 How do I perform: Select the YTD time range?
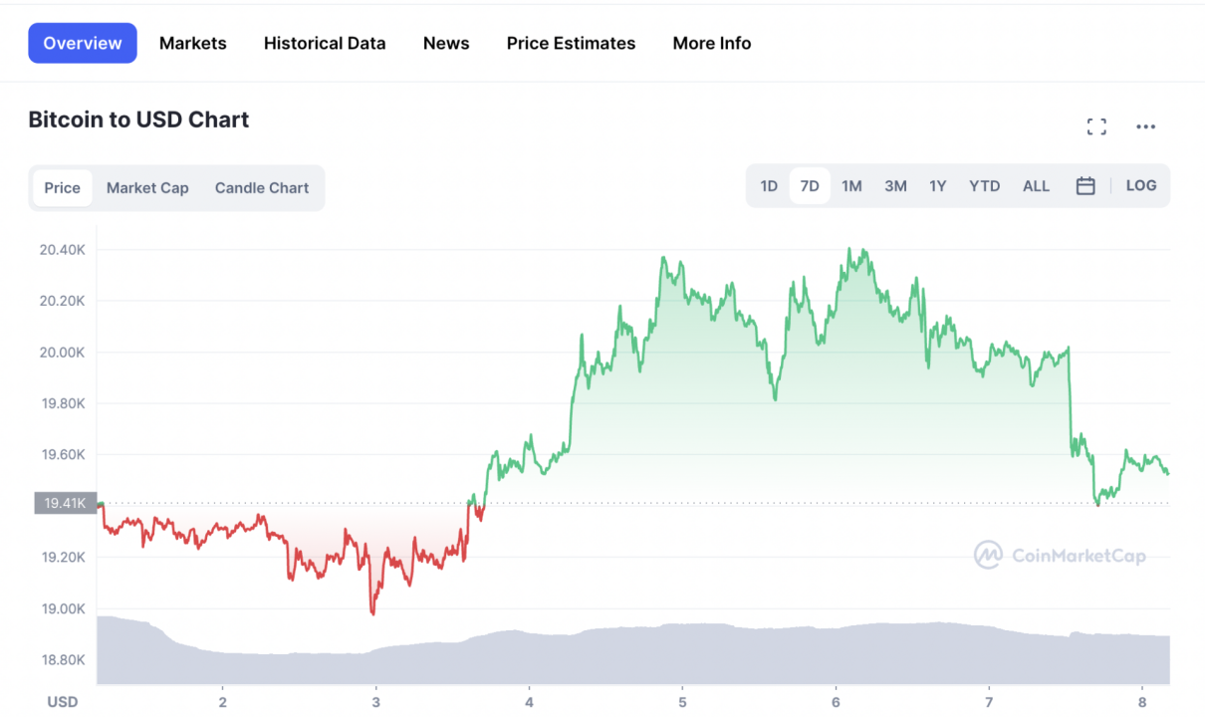pos(985,186)
